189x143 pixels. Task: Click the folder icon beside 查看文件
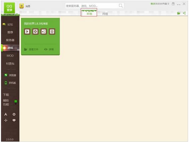25,49
